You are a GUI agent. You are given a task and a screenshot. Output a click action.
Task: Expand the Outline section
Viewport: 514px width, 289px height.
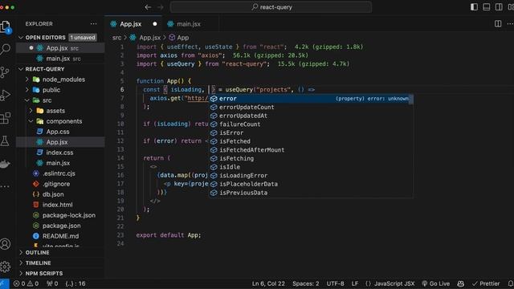60,253
